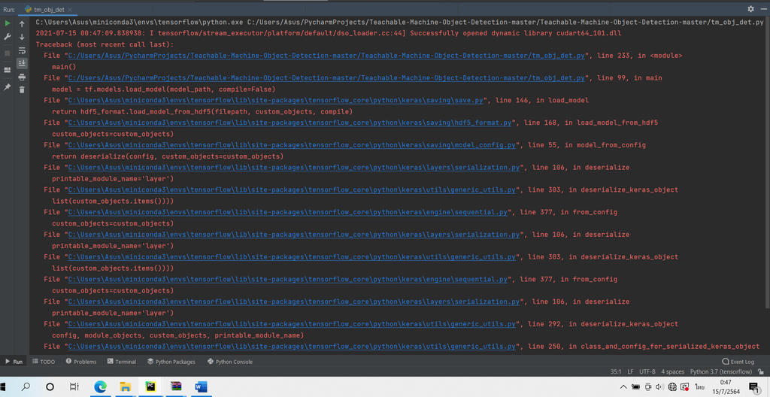770x397 pixels.
Task: Open the Python 3.7 (tensorflow) interpreter selector
Action: 721,371
